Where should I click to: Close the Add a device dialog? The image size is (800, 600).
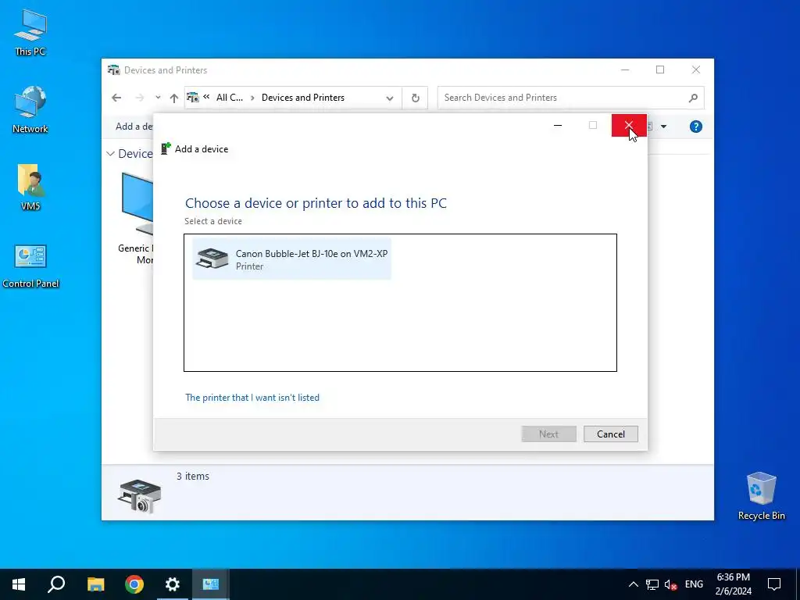click(629, 126)
